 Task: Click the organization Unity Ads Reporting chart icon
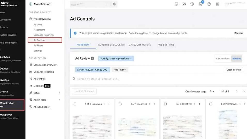[x=31, y=72]
